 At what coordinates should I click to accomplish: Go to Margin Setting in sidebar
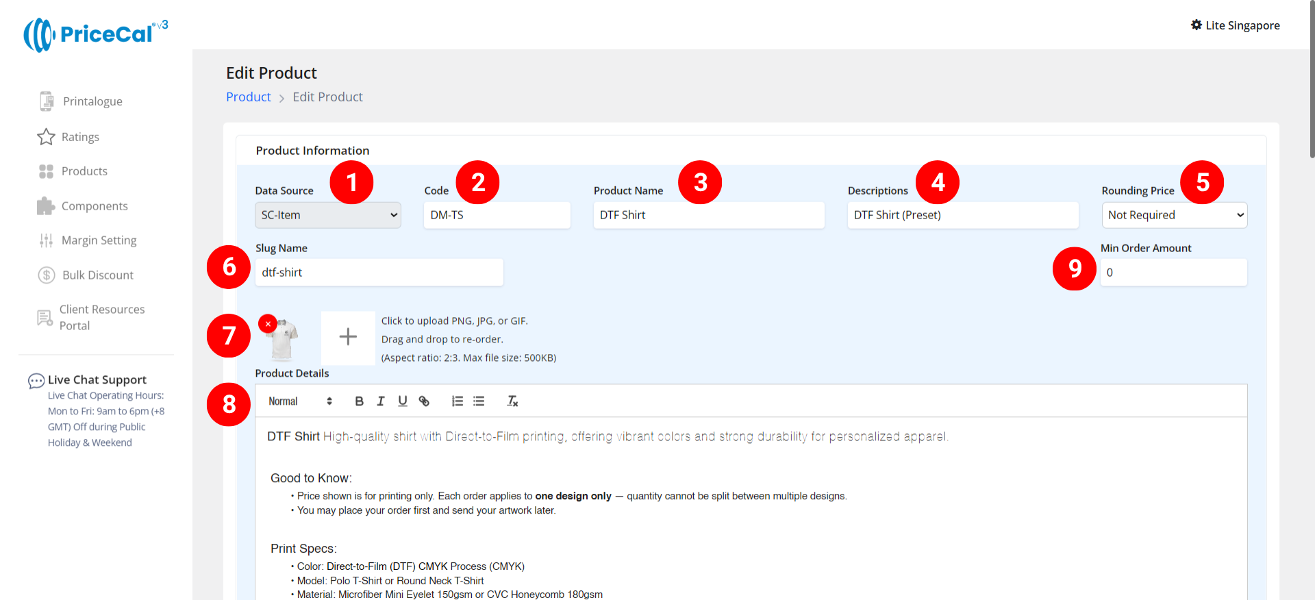(99, 240)
